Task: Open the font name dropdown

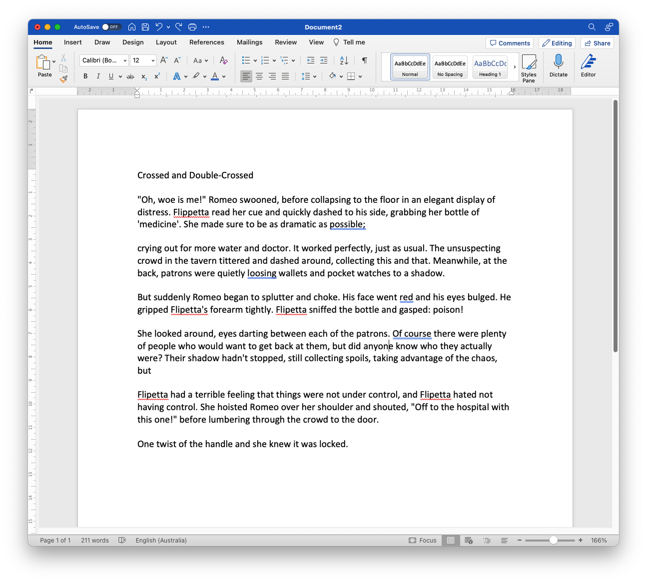Action: pyautogui.click(x=125, y=60)
